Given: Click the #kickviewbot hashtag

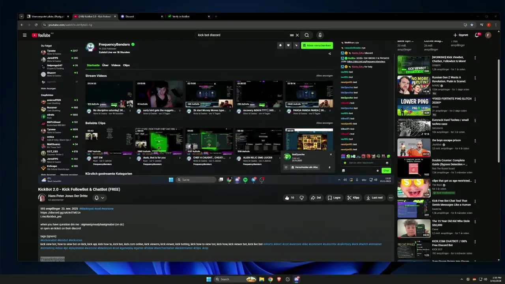Looking at the screenshot, I should (49, 240).
